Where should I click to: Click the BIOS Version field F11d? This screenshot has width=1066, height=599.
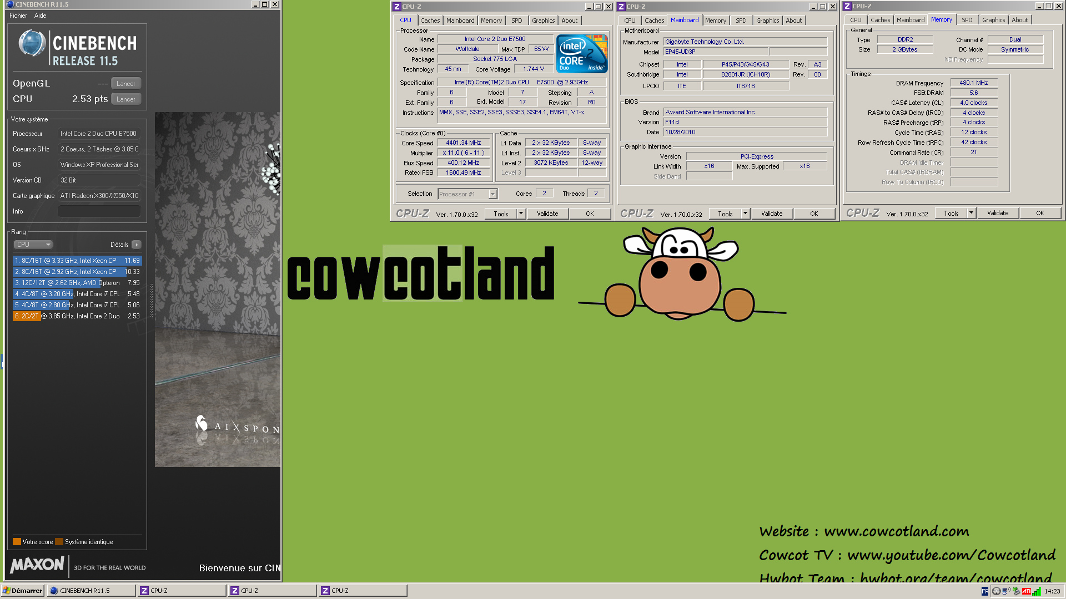745,122
